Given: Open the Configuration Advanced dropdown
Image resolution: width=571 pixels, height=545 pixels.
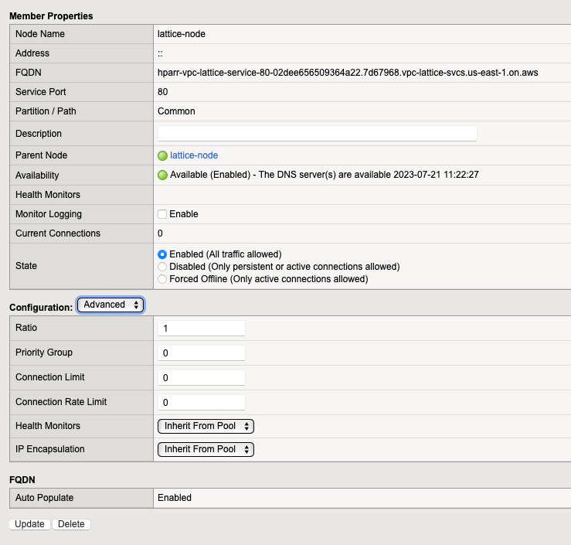Looking at the screenshot, I should [110, 305].
